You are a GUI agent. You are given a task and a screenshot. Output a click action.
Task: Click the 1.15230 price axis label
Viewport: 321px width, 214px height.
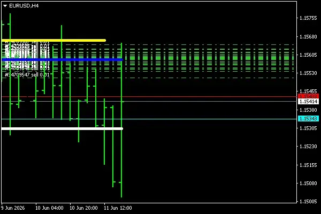[308, 147]
